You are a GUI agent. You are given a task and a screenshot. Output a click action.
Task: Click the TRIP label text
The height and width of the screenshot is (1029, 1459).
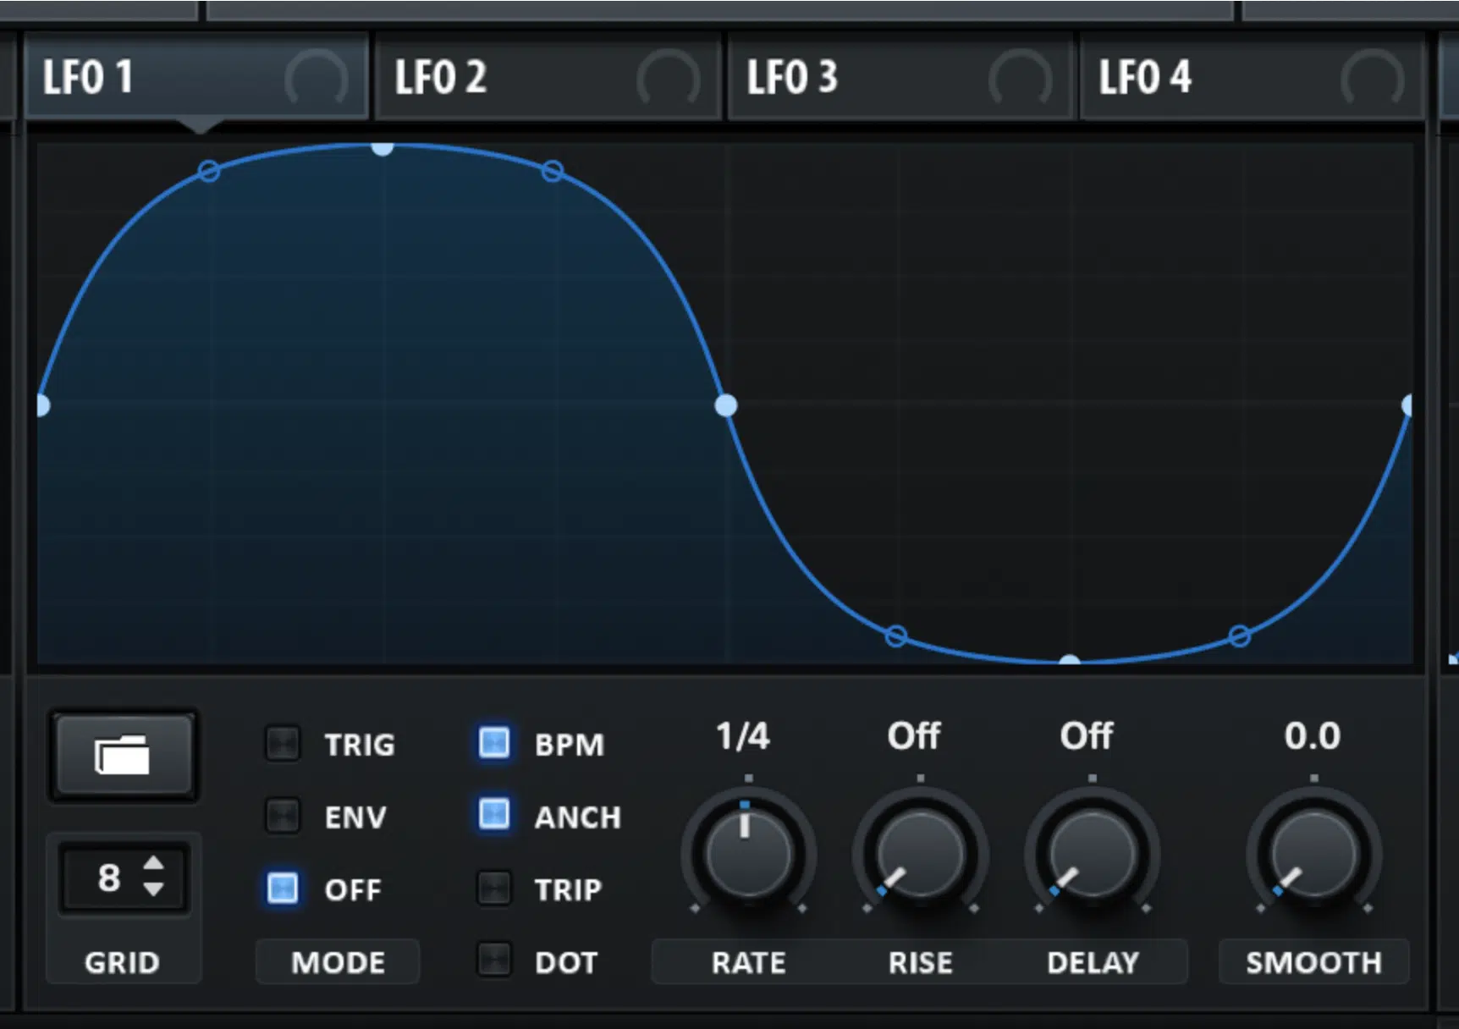click(568, 889)
